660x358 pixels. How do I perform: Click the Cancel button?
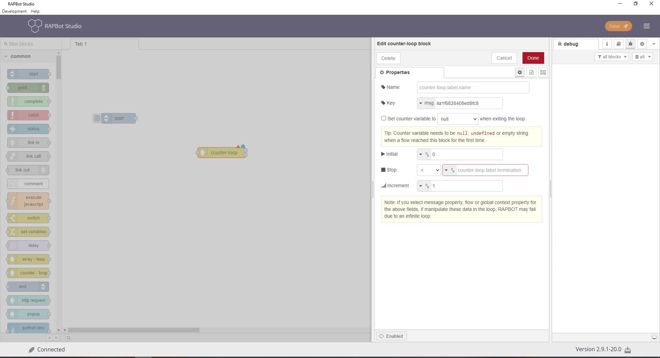click(x=504, y=58)
